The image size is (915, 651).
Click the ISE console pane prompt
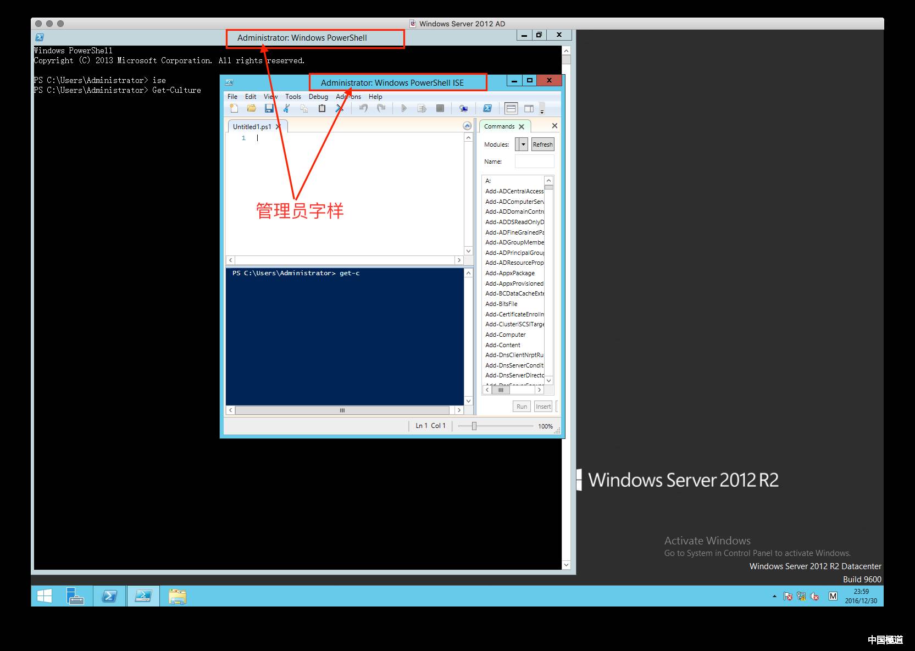[x=296, y=273]
